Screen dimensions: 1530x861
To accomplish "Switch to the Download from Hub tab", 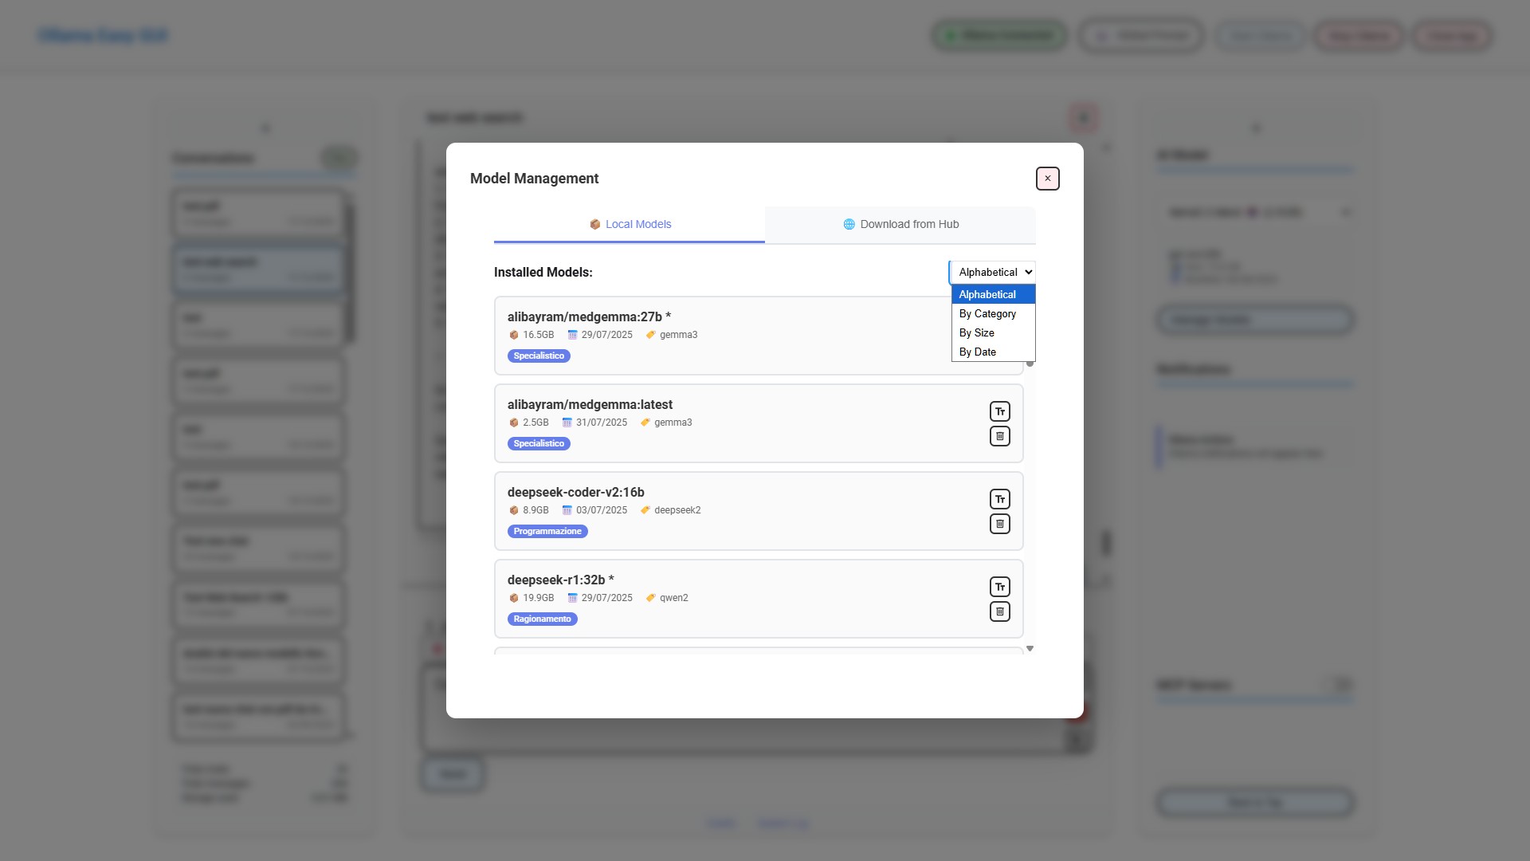I will [x=908, y=224].
